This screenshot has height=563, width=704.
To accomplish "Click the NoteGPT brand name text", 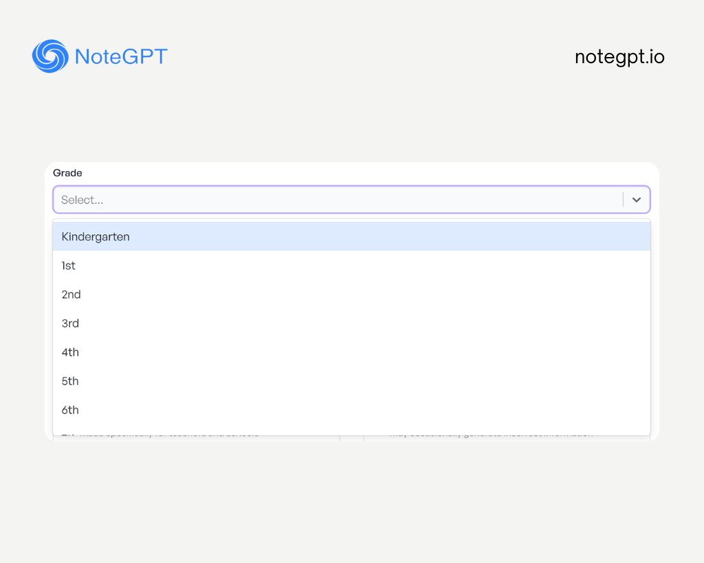I will pos(121,56).
